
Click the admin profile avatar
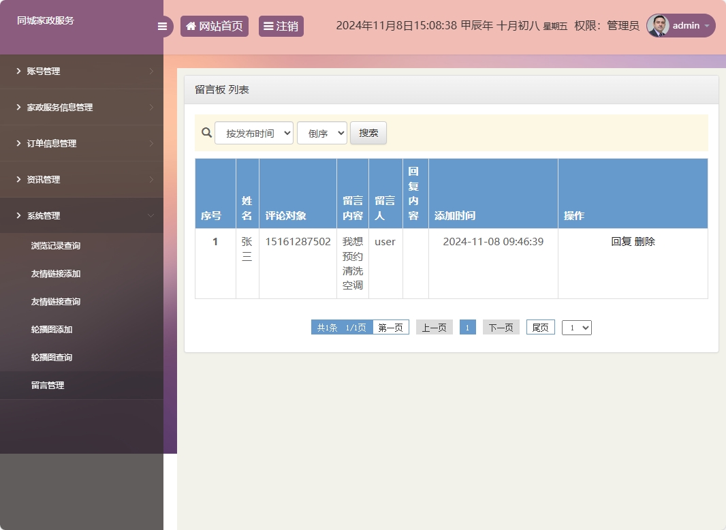tap(658, 26)
